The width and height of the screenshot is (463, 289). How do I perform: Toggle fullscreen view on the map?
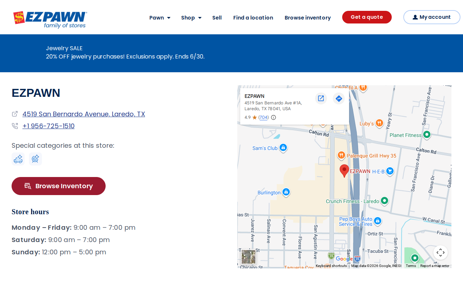441,253
